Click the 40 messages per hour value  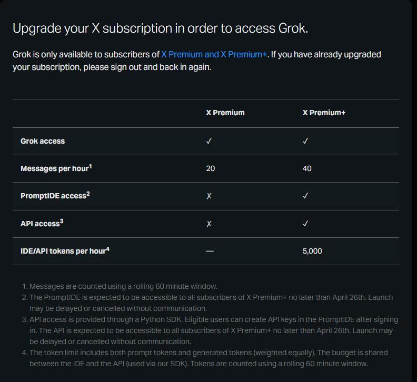coord(307,168)
